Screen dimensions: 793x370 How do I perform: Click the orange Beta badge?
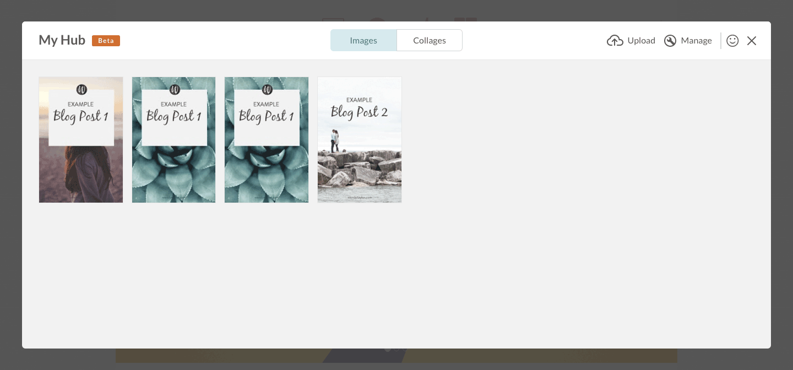click(106, 41)
